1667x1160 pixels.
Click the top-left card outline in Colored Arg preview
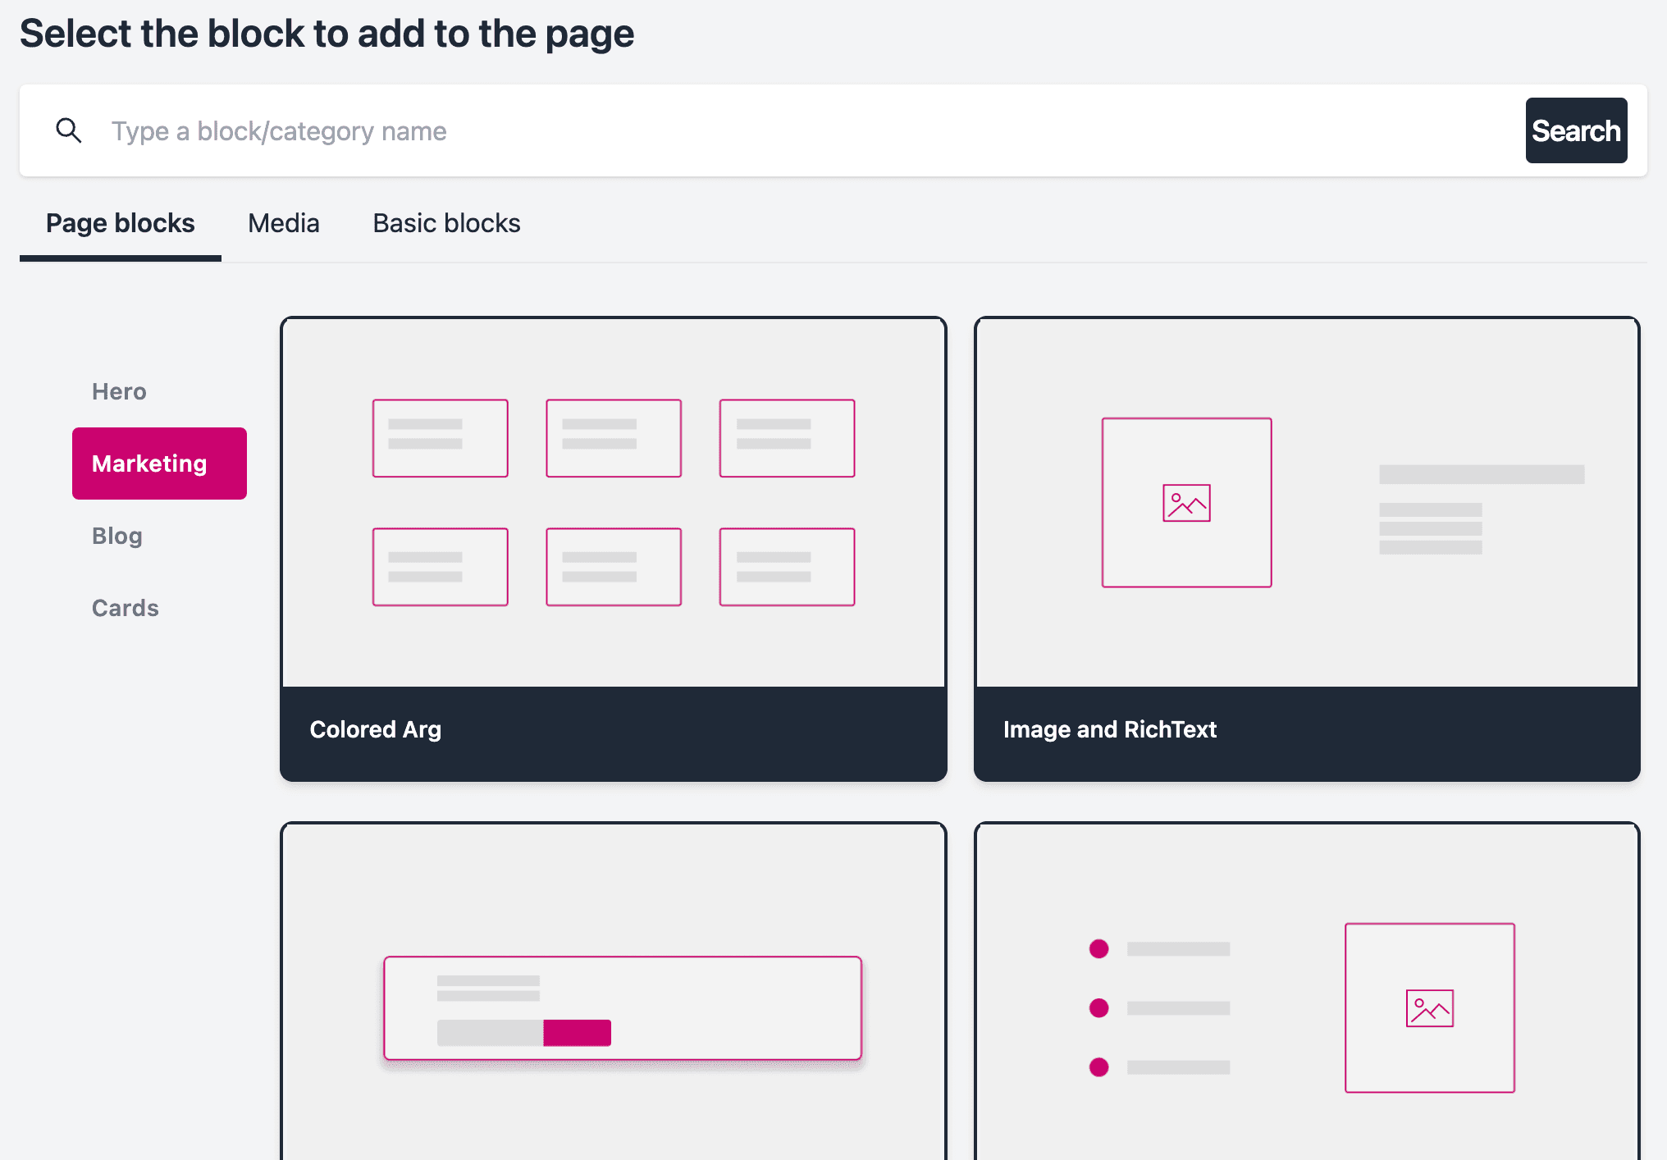pos(440,437)
